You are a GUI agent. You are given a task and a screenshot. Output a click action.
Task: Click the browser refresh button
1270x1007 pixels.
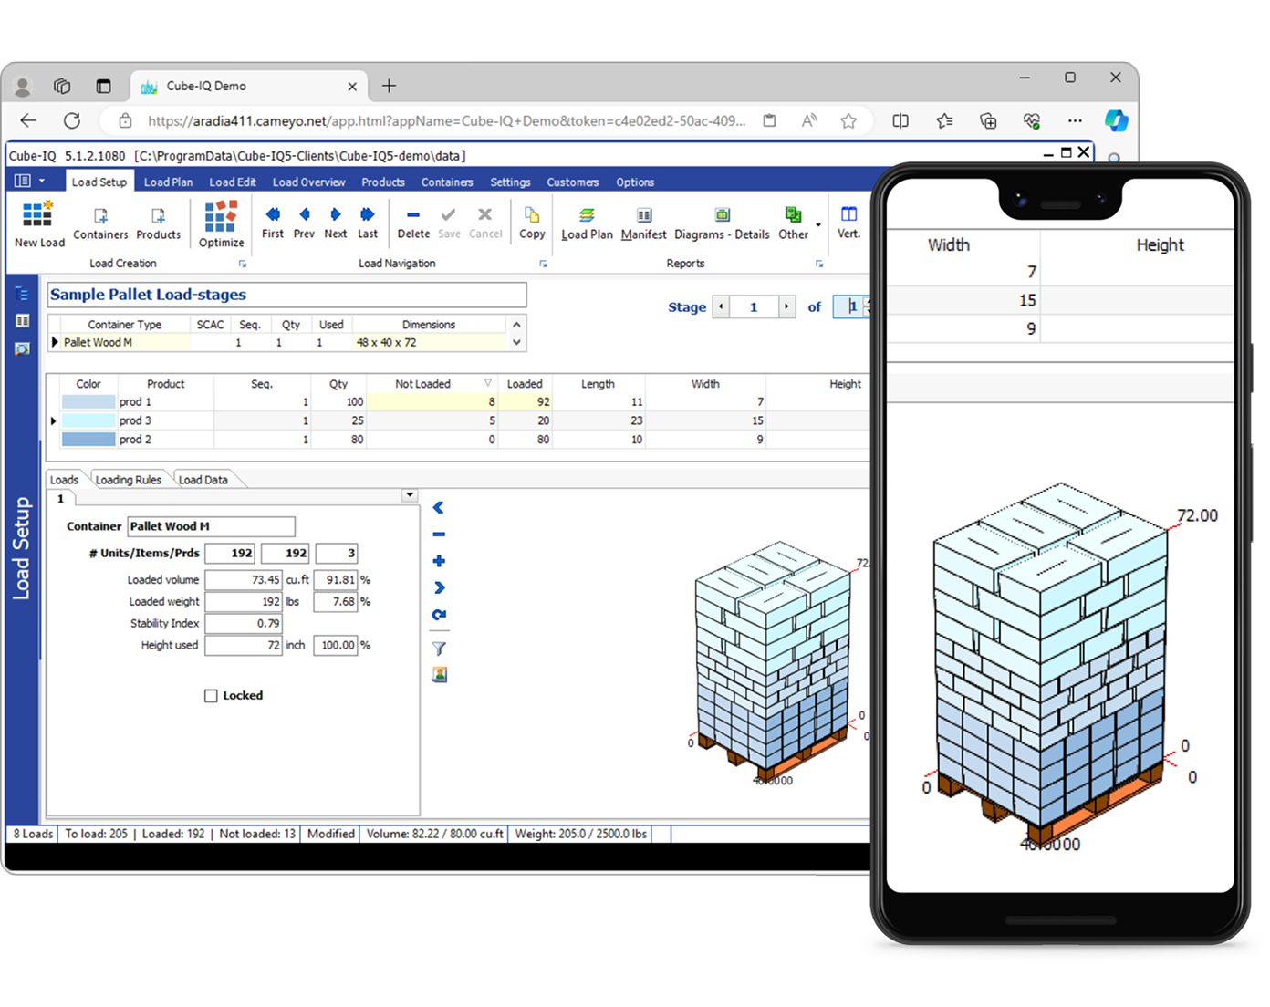(72, 120)
